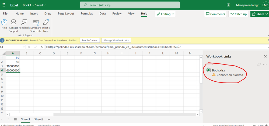269x126 pixels.
Task: Click the horizontal scrollbar right arrow
Action: click(x=198, y=114)
